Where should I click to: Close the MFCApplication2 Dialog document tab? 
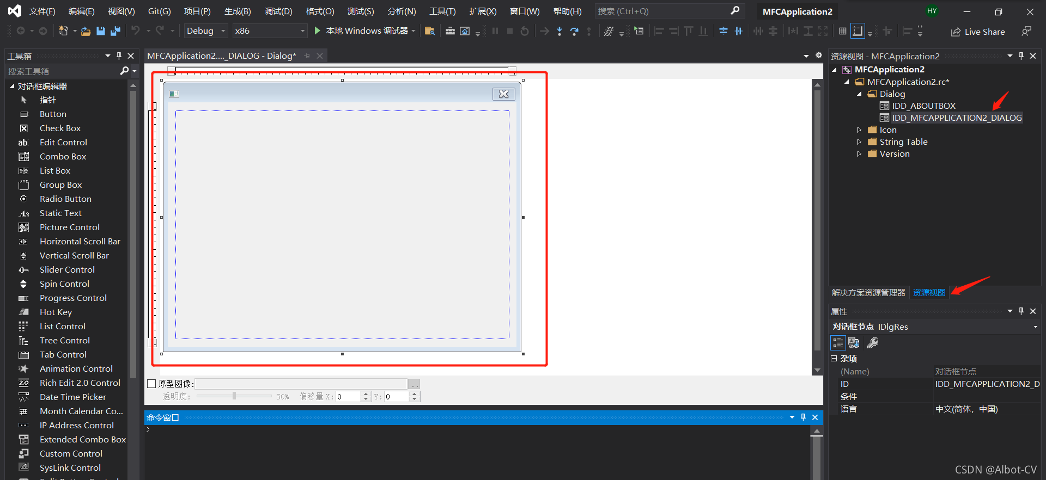coord(320,56)
